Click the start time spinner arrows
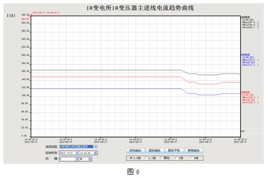268x178 pixels. coord(95,153)
